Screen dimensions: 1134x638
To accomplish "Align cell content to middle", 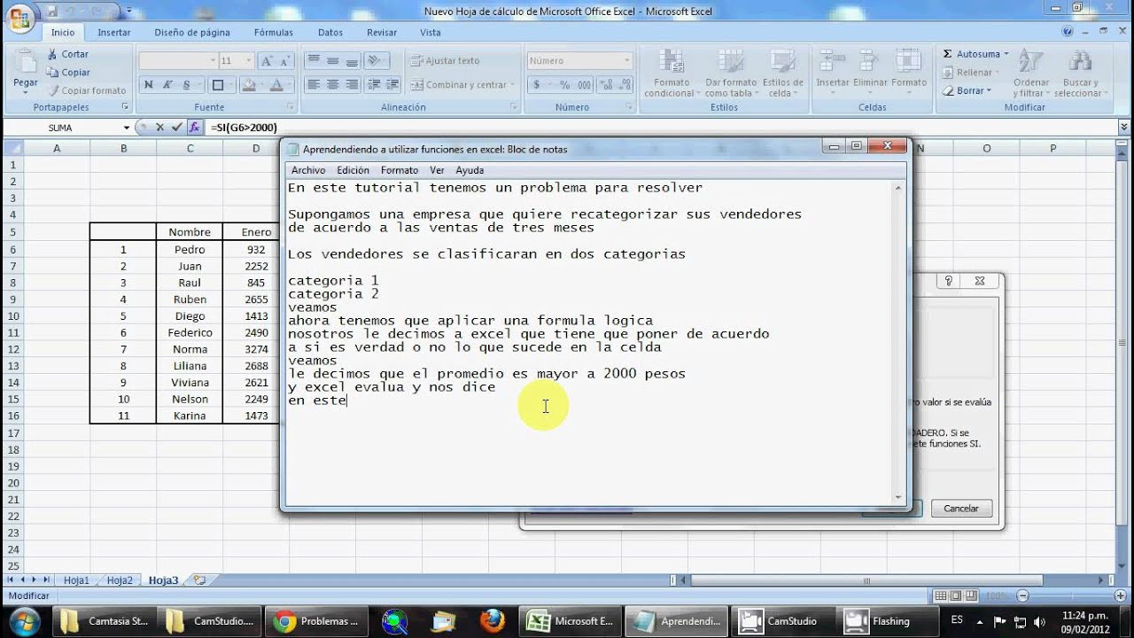I will (332, 61).
